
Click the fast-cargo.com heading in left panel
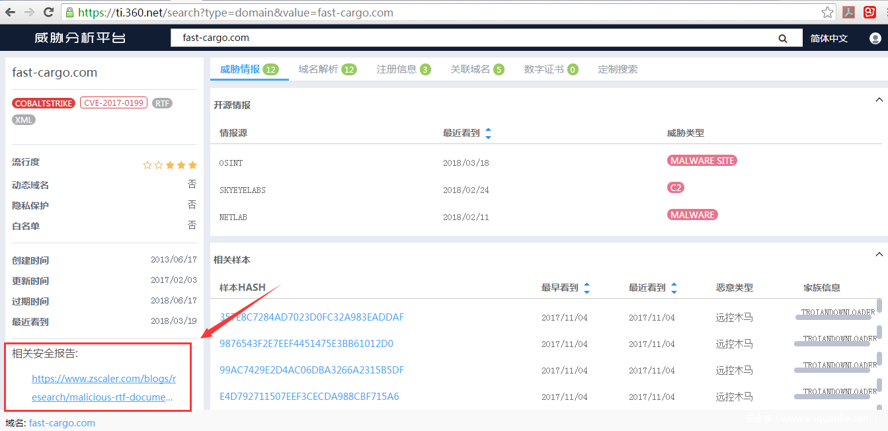pyautogui.click(x=55, y=73)
